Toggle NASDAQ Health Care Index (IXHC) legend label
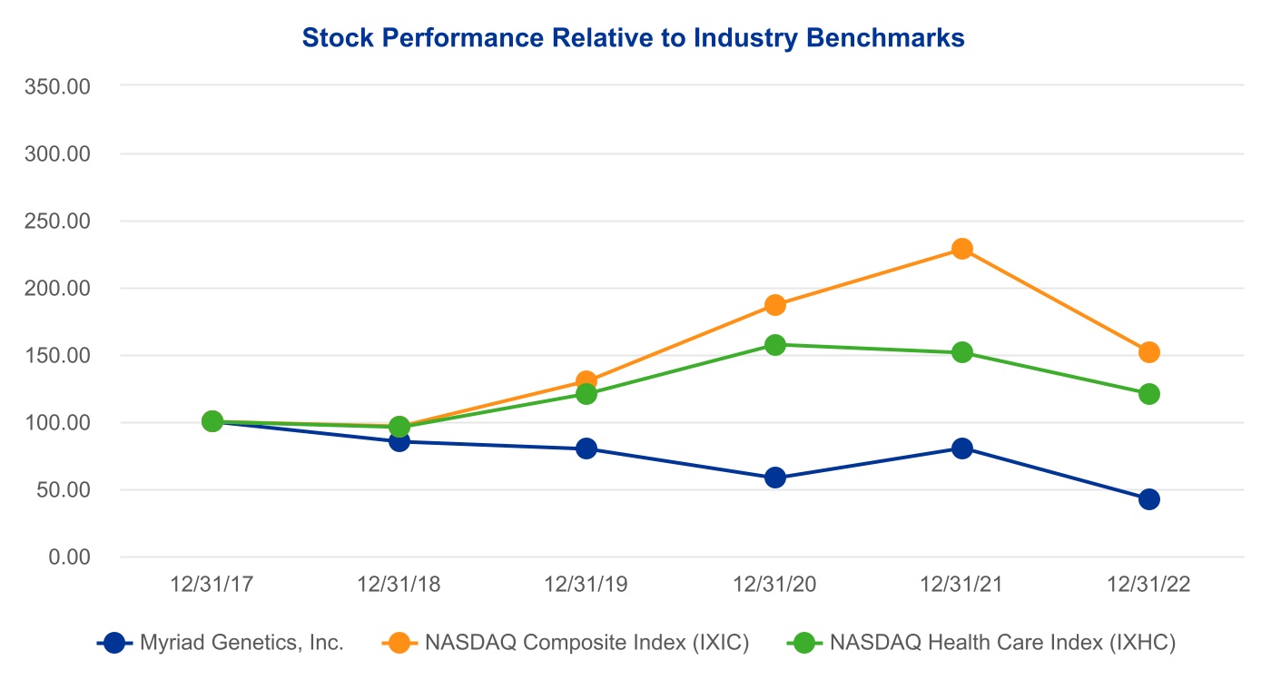Screen dimensions: 1271x690 tap(1002, 643)
